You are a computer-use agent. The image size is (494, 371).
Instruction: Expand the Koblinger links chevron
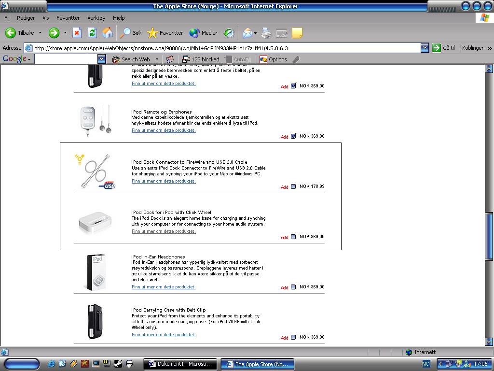click(x=490, y=48)
